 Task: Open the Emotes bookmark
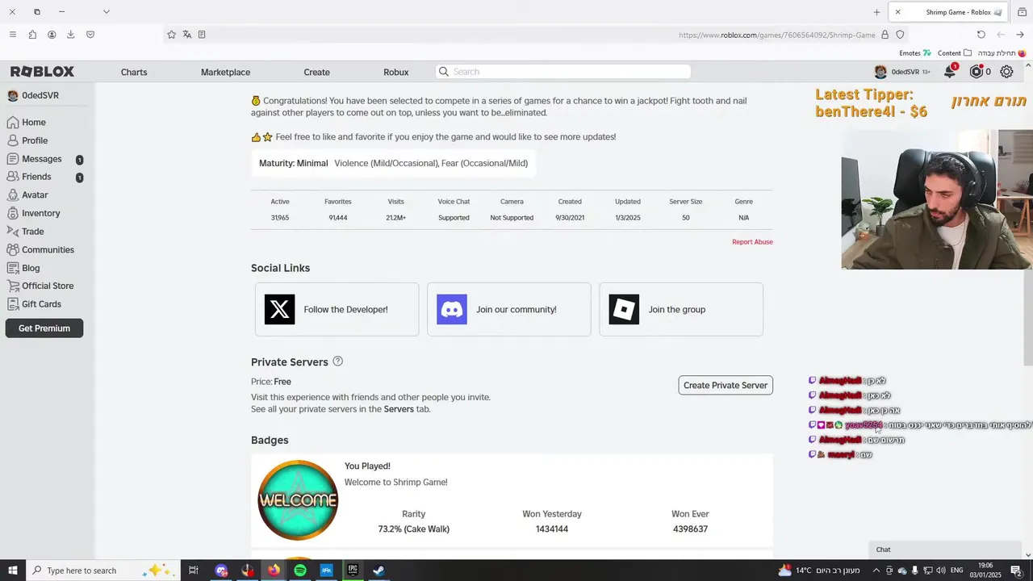[915, 53]
